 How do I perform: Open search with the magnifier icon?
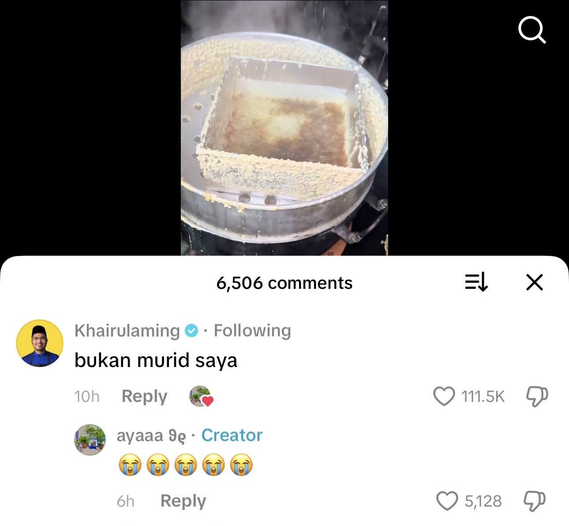pyautogui.click(x=532, y=30)
